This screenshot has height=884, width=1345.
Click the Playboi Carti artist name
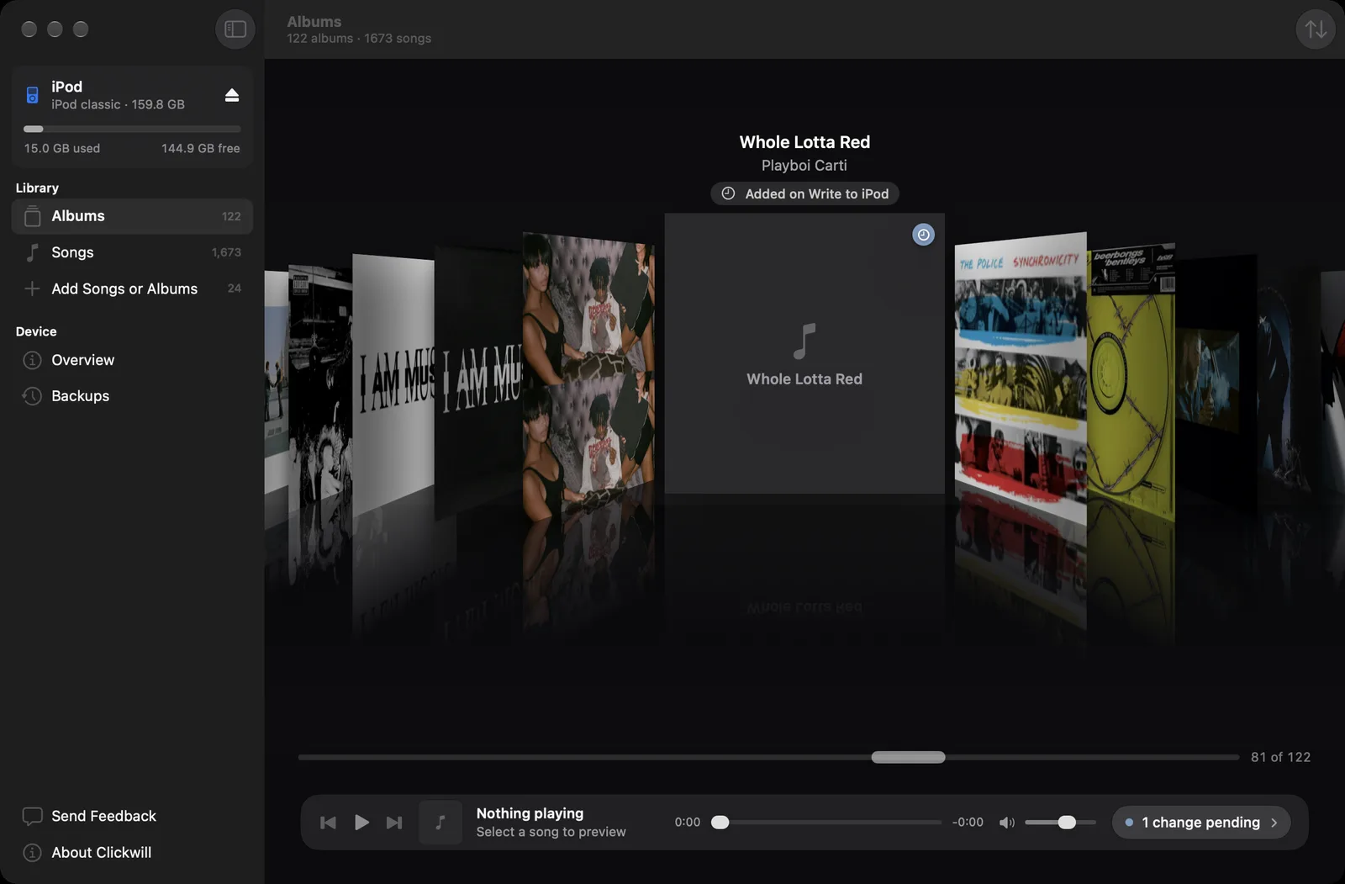[x=804, y=166]
